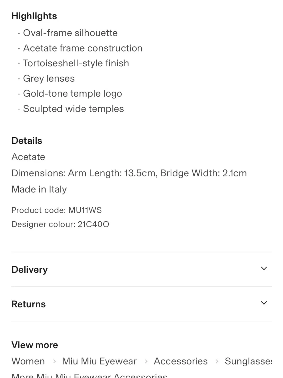Select the Designer colour 21C40O text
This screenshot has width=283, height=378.
(60, 224)
